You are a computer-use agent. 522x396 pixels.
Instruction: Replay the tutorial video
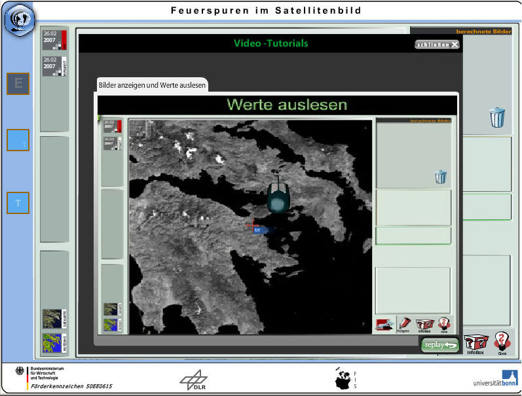click(x=439, y=345)
